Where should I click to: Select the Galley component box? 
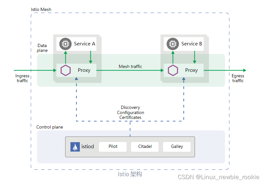tap(177, 147)
